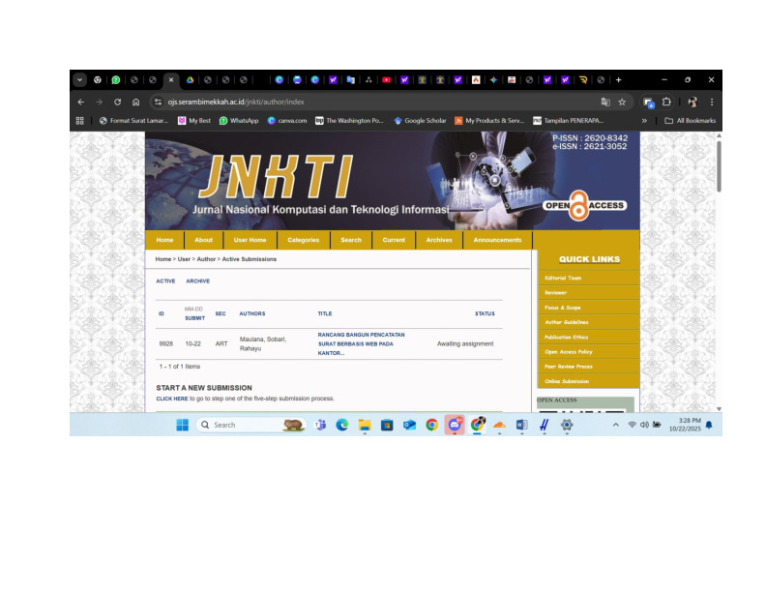Open the translate page icon in address bar
Image resolution: width=766 pixels, height=592 pixels.
(x=605, y=103)
